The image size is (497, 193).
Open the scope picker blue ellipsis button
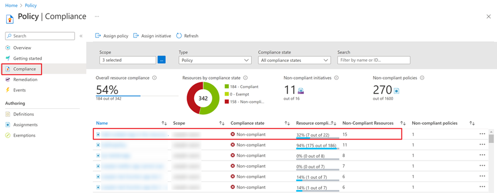[x=162, y=60]
